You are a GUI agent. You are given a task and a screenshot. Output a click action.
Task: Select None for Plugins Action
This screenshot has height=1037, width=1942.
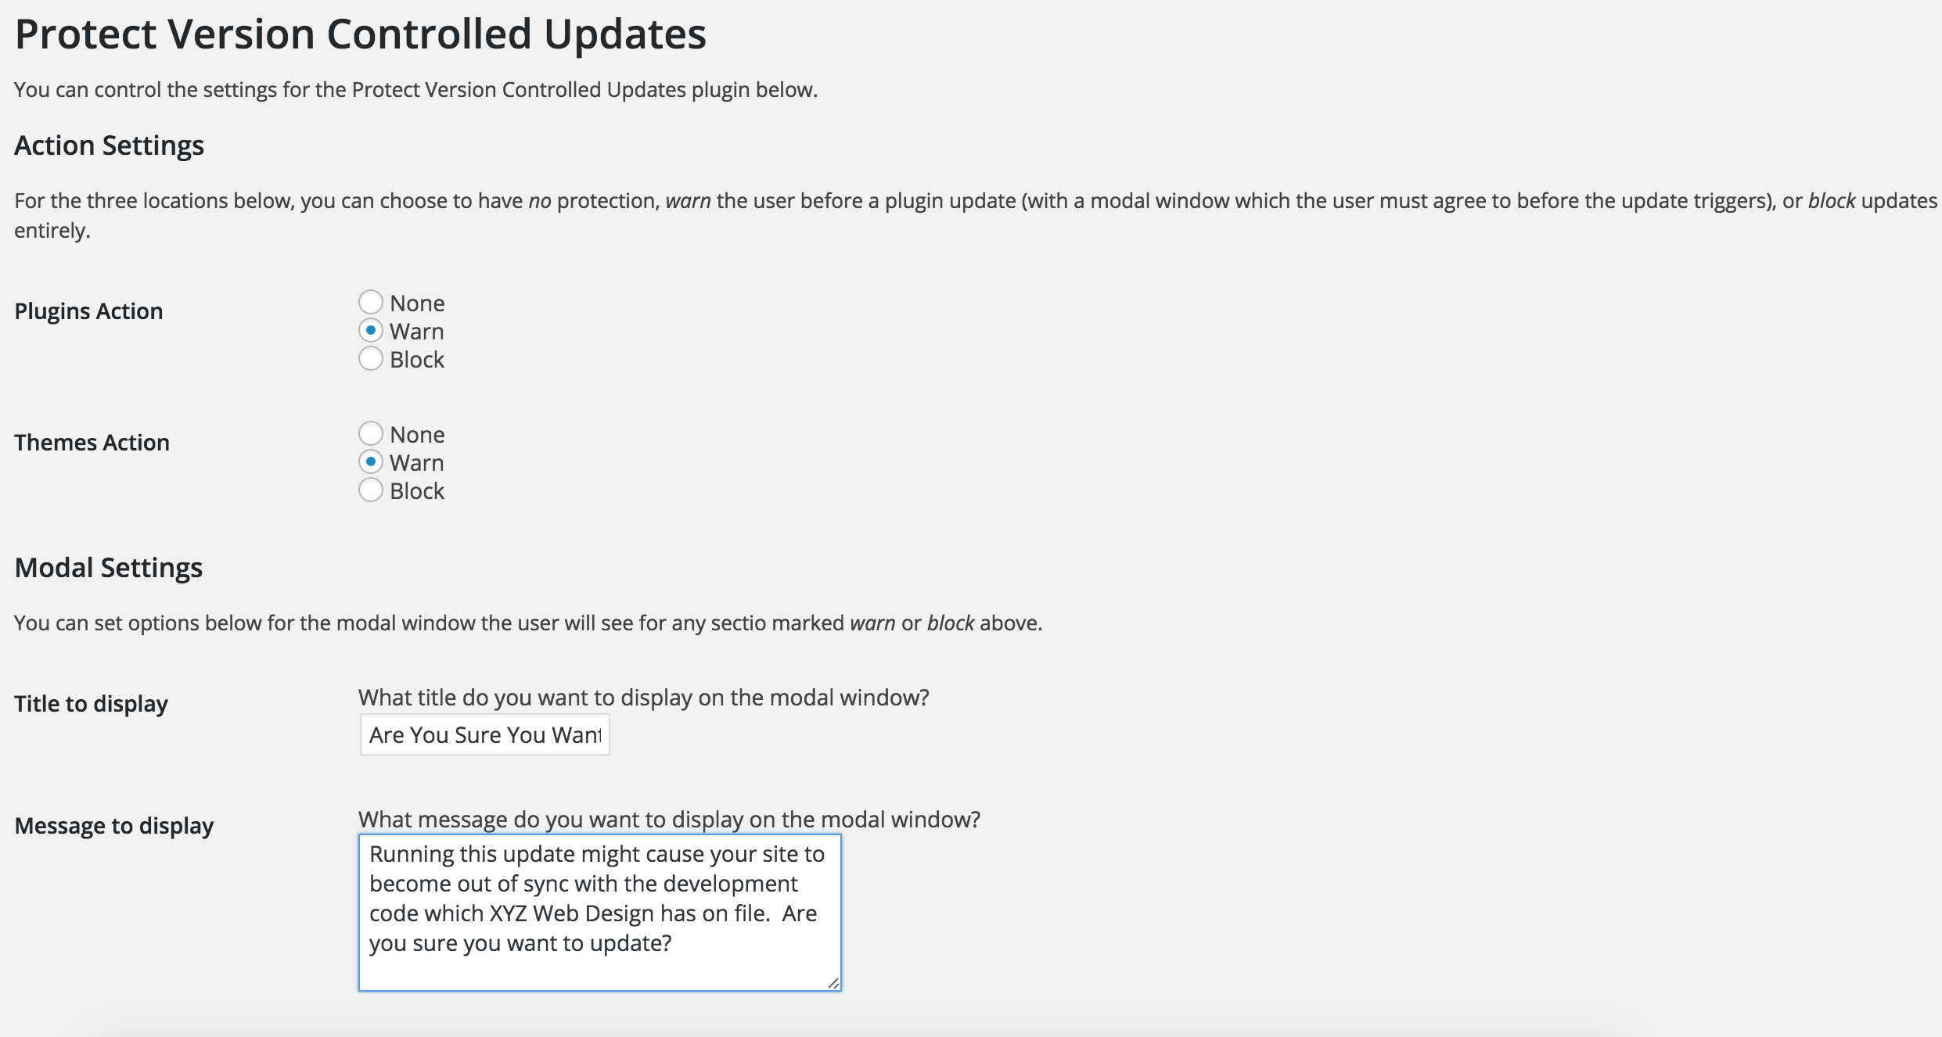(x=370, y=302)
